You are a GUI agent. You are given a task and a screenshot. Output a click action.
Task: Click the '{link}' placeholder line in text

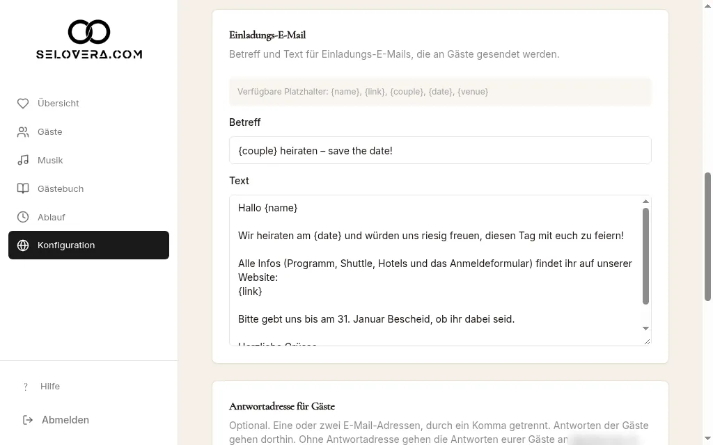click(250, 291)
